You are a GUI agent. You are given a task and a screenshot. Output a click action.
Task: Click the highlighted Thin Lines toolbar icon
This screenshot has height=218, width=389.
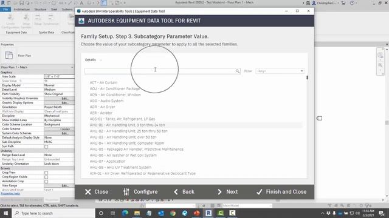(104, 3)
